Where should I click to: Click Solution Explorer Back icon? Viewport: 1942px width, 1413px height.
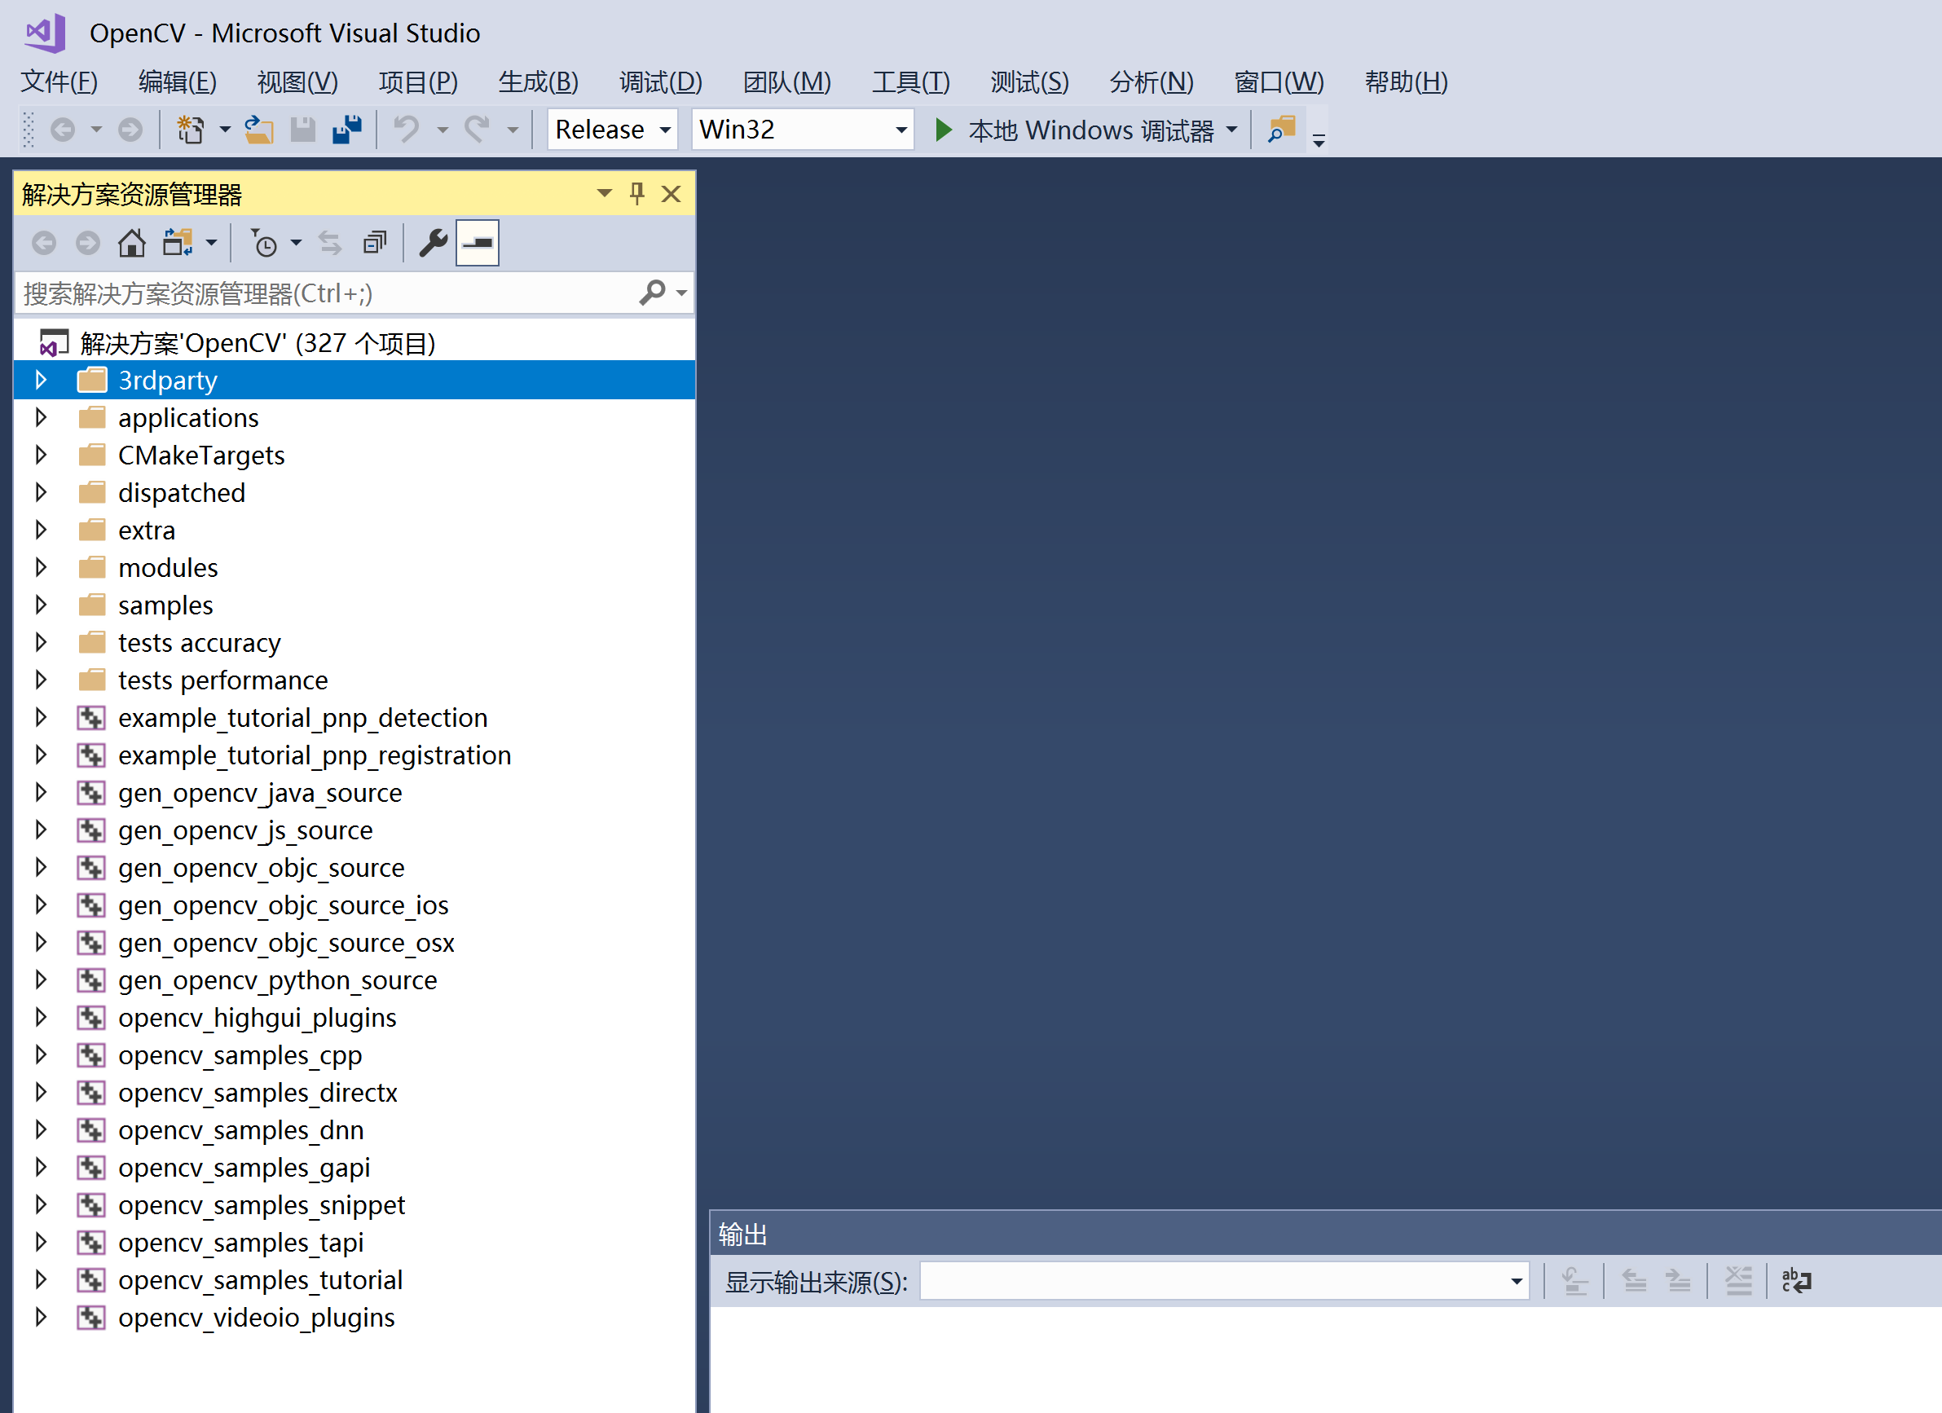coord(45,243)
